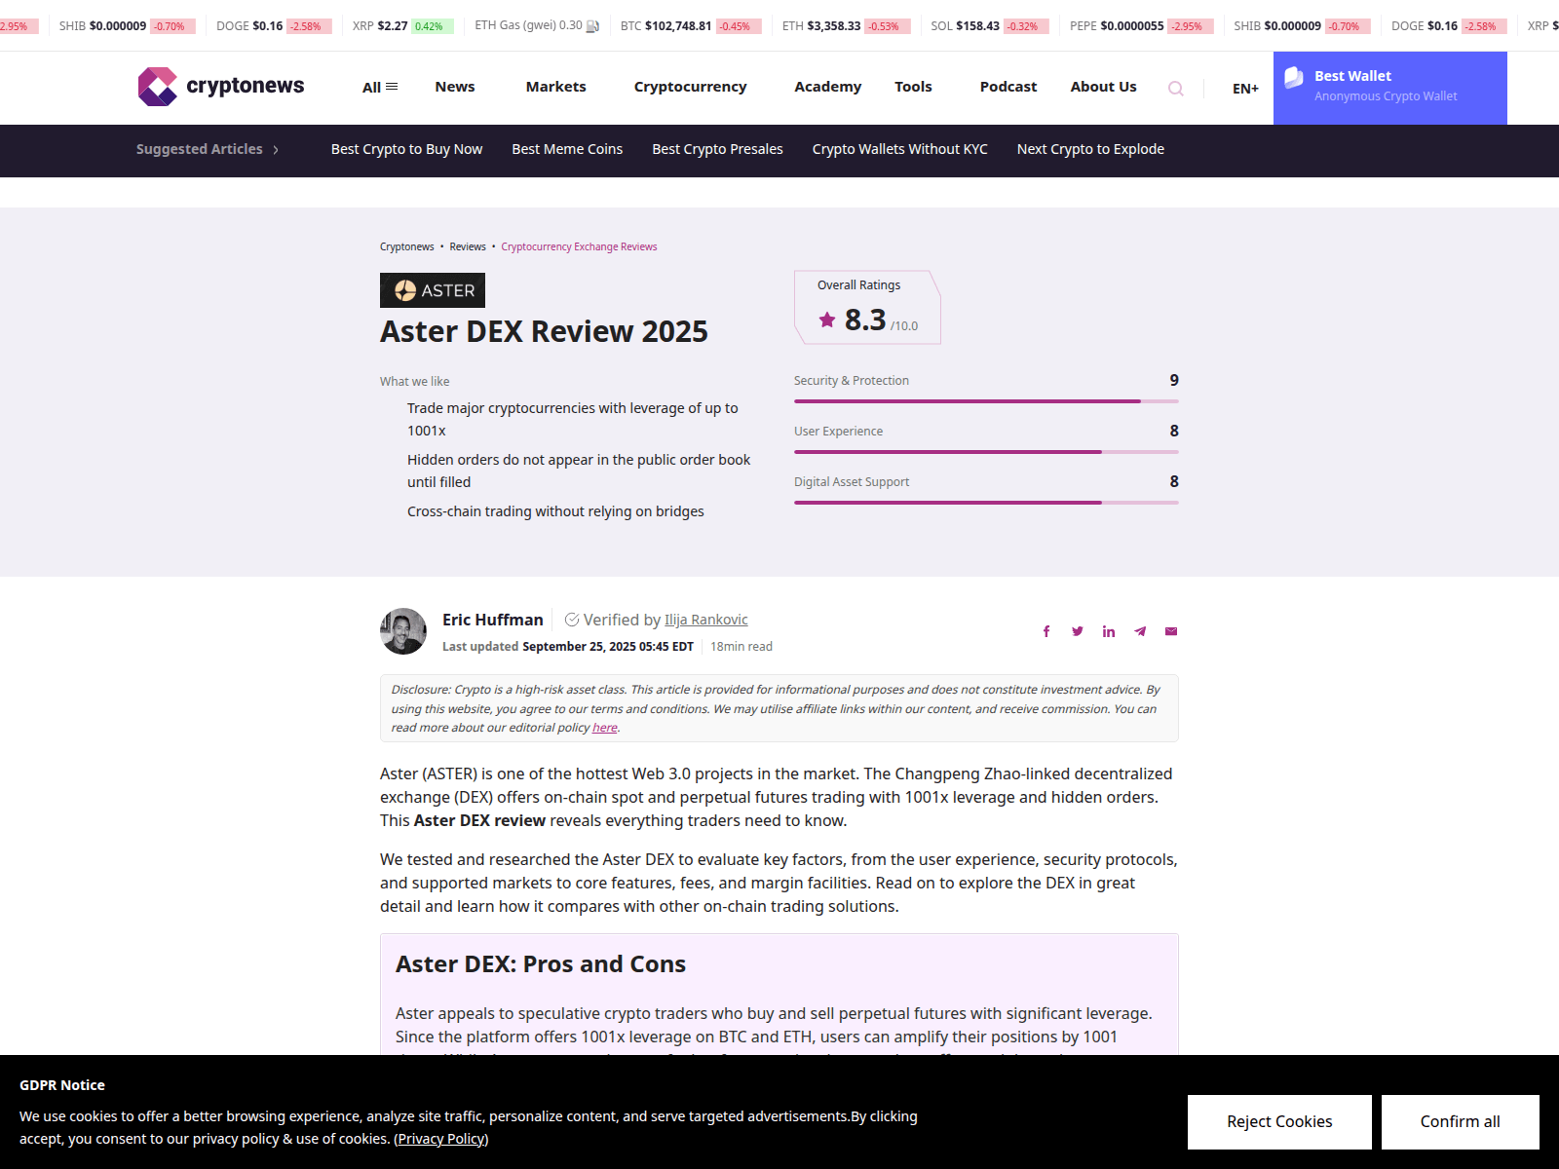
Task: Open author Eric Huffman's profile
Action: 493,620
